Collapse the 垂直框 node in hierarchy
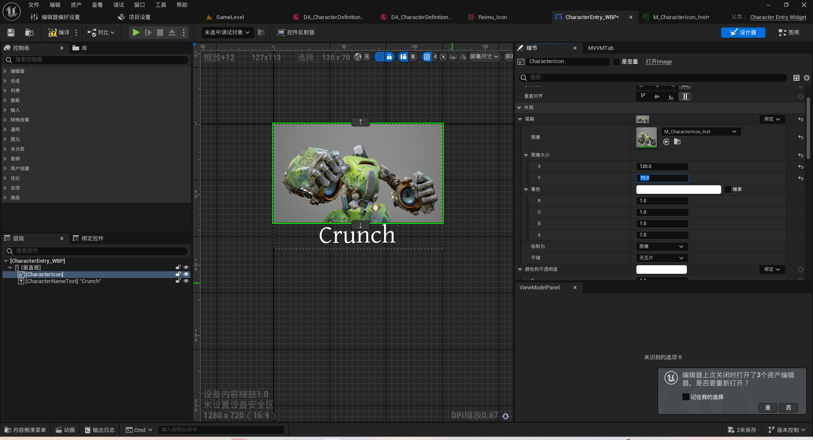 pos(10,268)
